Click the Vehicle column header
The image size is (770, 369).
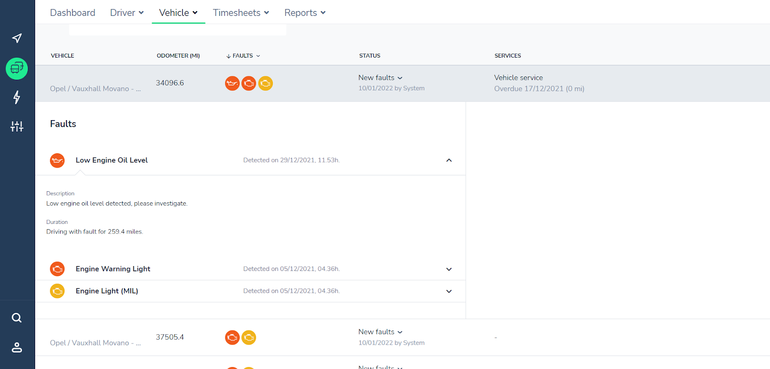click(63, 56)
